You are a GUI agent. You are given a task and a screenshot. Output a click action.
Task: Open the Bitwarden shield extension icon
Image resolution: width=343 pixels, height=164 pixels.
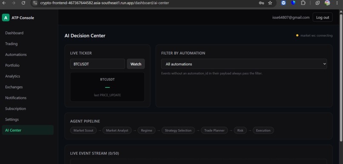click(293, 3)
